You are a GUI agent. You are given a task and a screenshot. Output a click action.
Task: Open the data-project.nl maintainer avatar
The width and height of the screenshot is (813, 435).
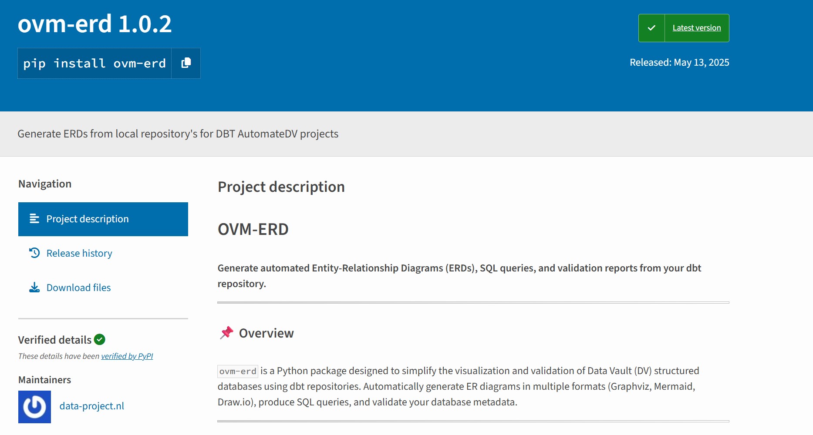coord(34,407)
